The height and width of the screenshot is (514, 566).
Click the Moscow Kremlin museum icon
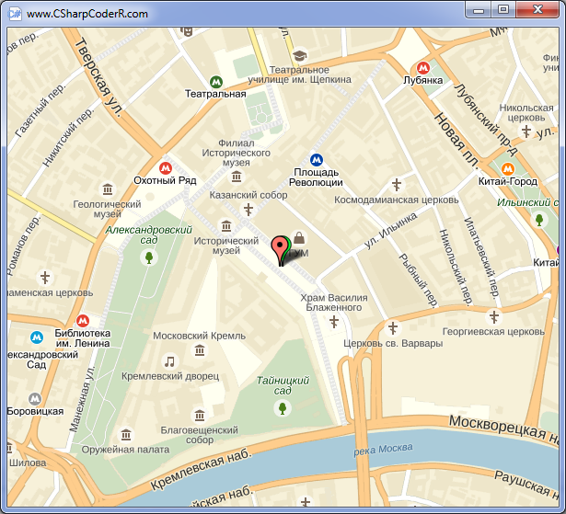tap(200, 350)
